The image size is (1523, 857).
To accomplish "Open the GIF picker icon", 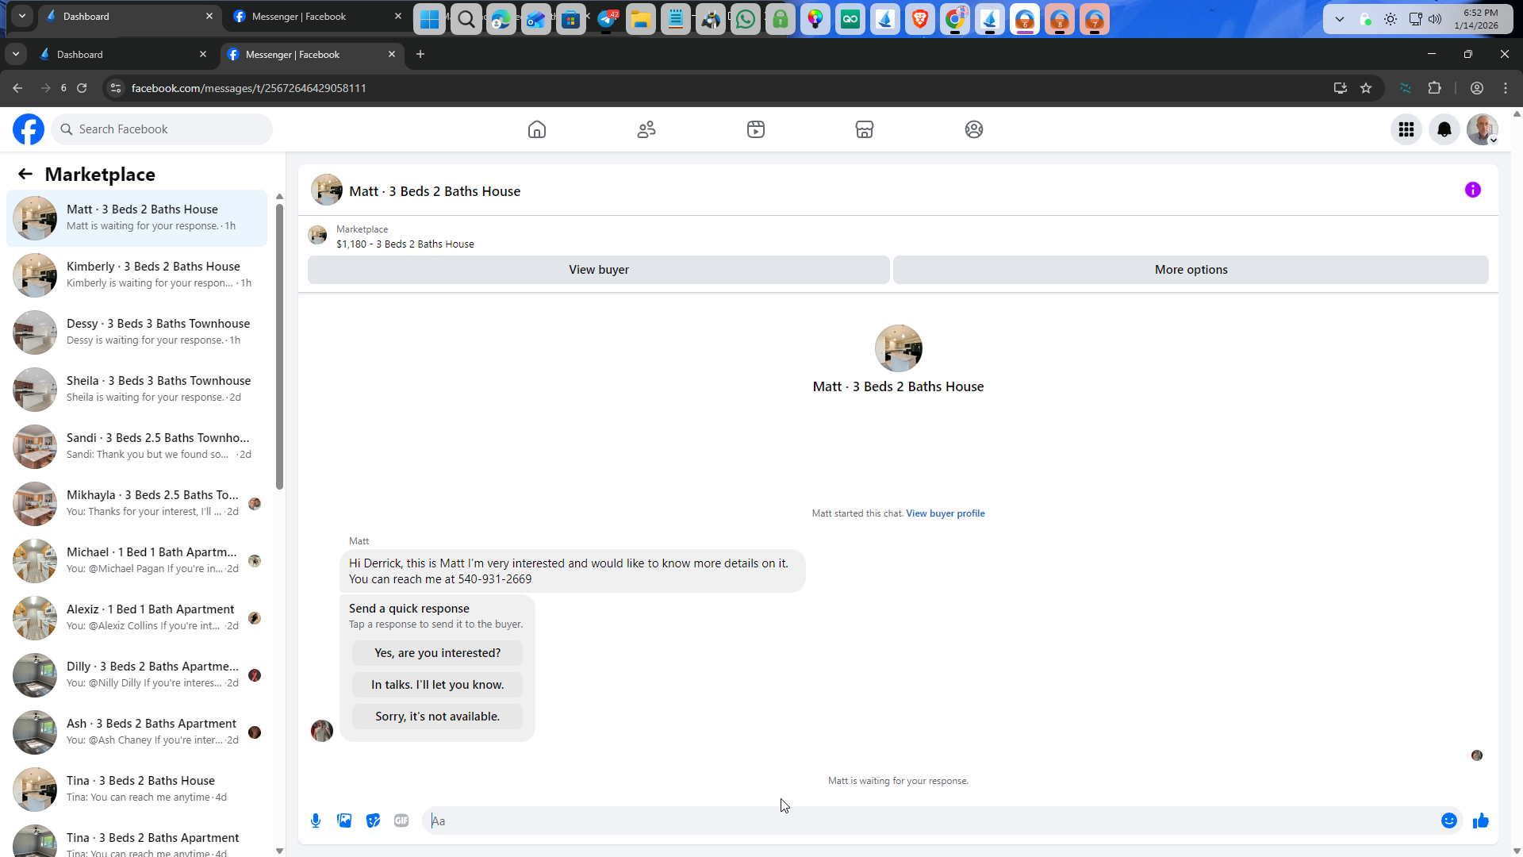I will pos(401,820).
